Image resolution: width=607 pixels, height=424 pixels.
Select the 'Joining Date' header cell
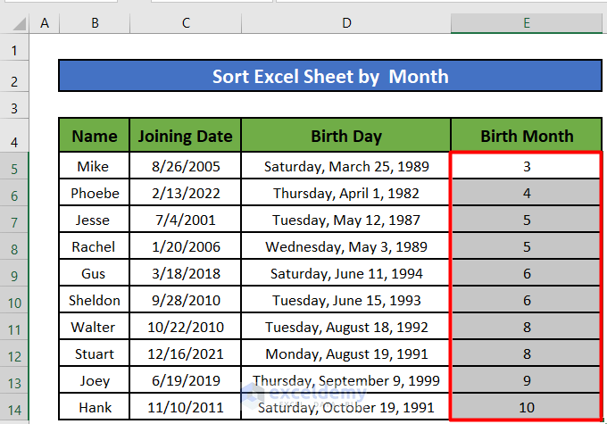click(x=186, y=137)
